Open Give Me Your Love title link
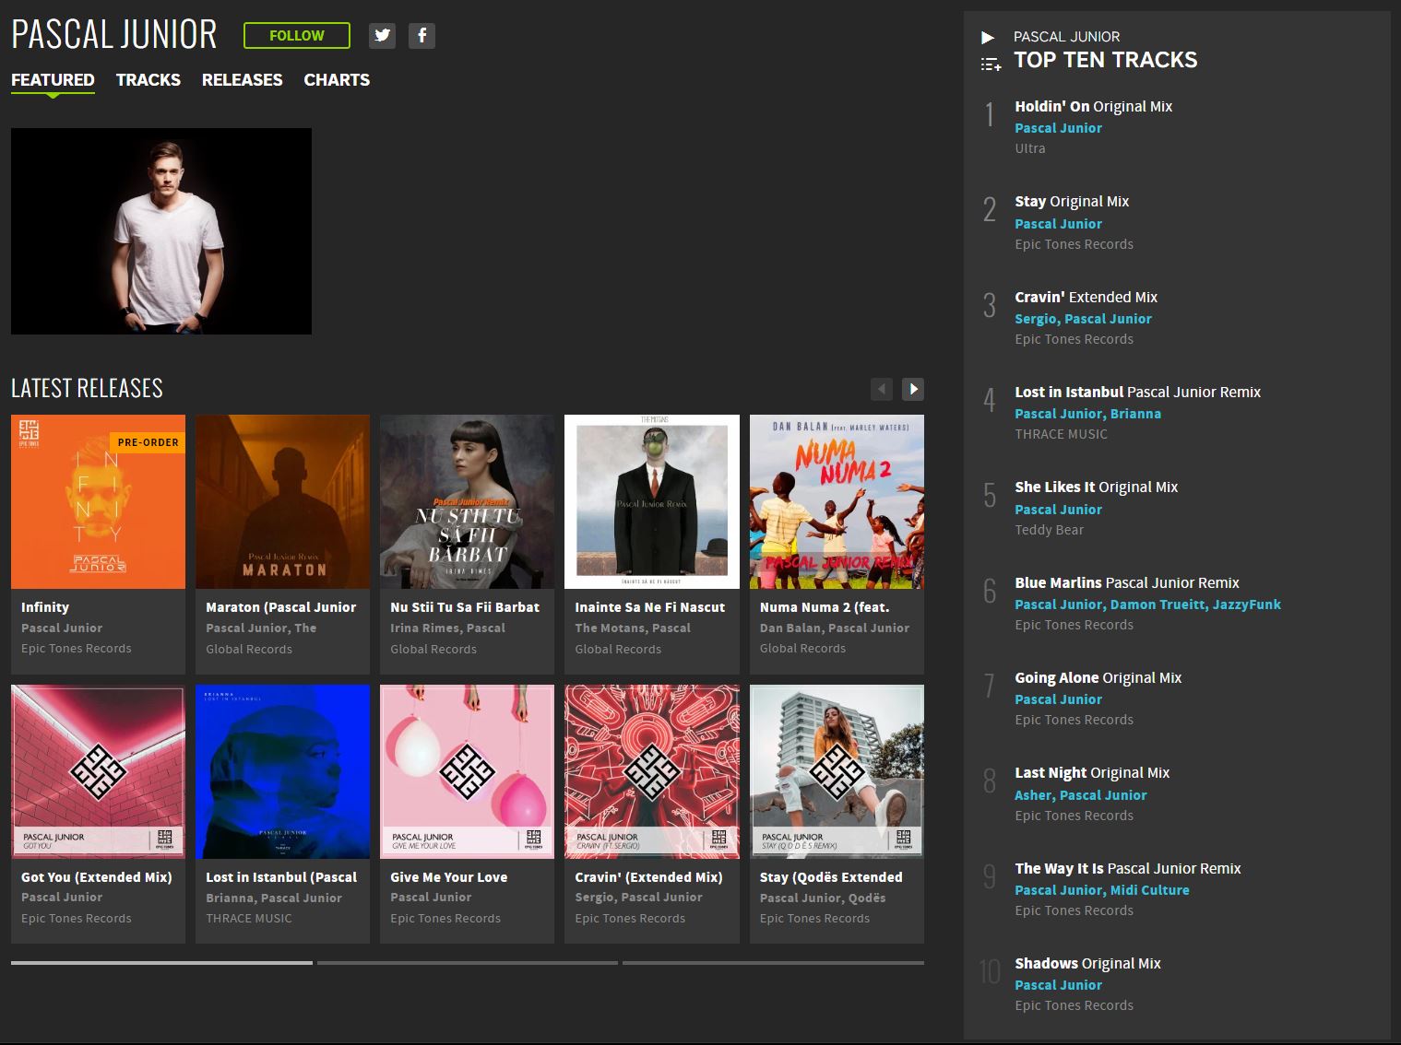This screenshot has width=1401, height=1045. (x=449, y=877)
